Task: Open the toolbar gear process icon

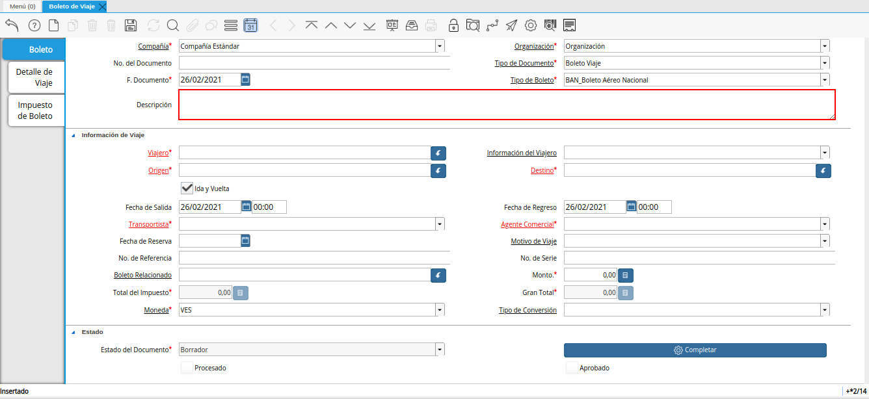Action: click(531, 25)
